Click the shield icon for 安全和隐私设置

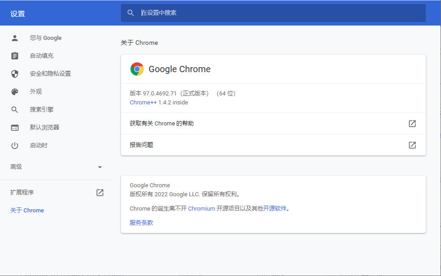pos(15,73)
